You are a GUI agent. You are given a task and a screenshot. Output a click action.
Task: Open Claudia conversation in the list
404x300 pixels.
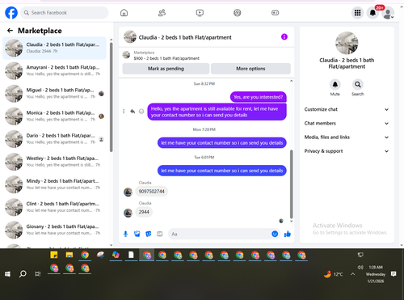point(54,48)
